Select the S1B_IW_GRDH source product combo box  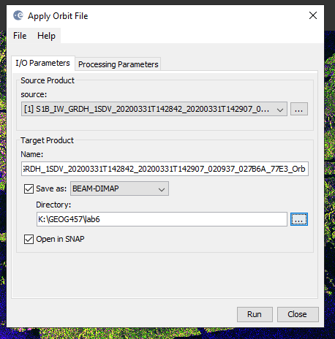pos(154,109)
